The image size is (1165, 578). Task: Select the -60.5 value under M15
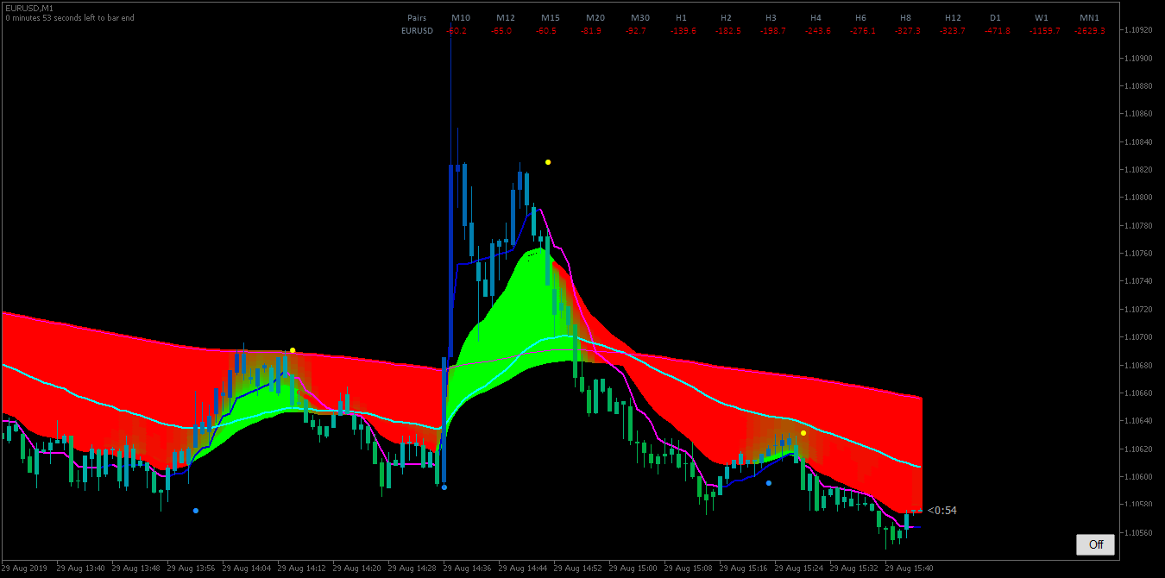click(546, 31)
